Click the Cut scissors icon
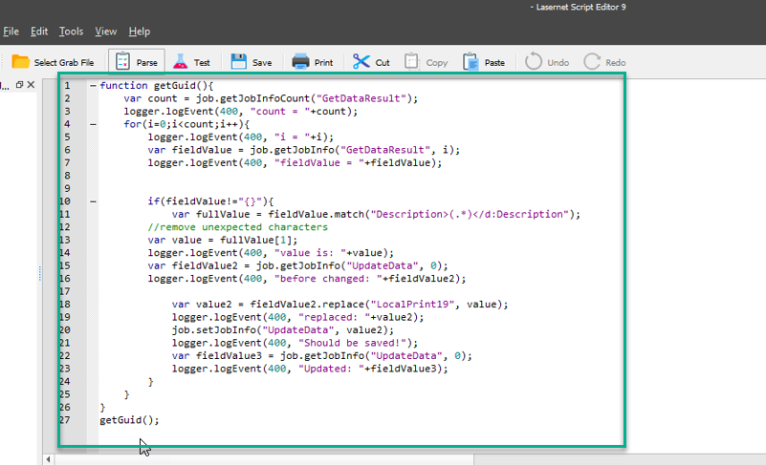The height and width of the screenshot is (465, 766). pyautogui.click(x=361, y=62)
